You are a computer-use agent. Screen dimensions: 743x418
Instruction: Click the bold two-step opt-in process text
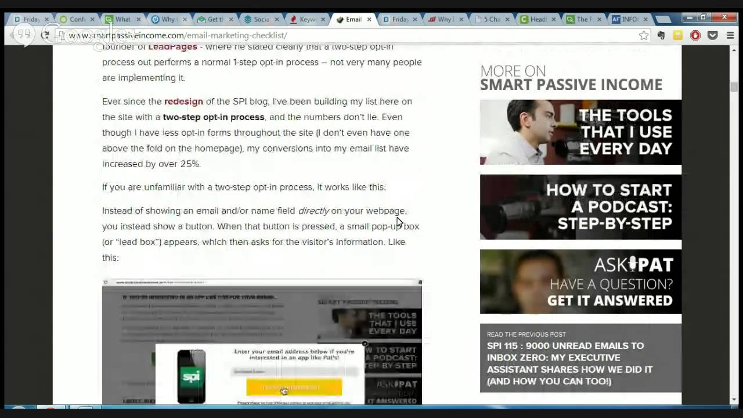214,117
